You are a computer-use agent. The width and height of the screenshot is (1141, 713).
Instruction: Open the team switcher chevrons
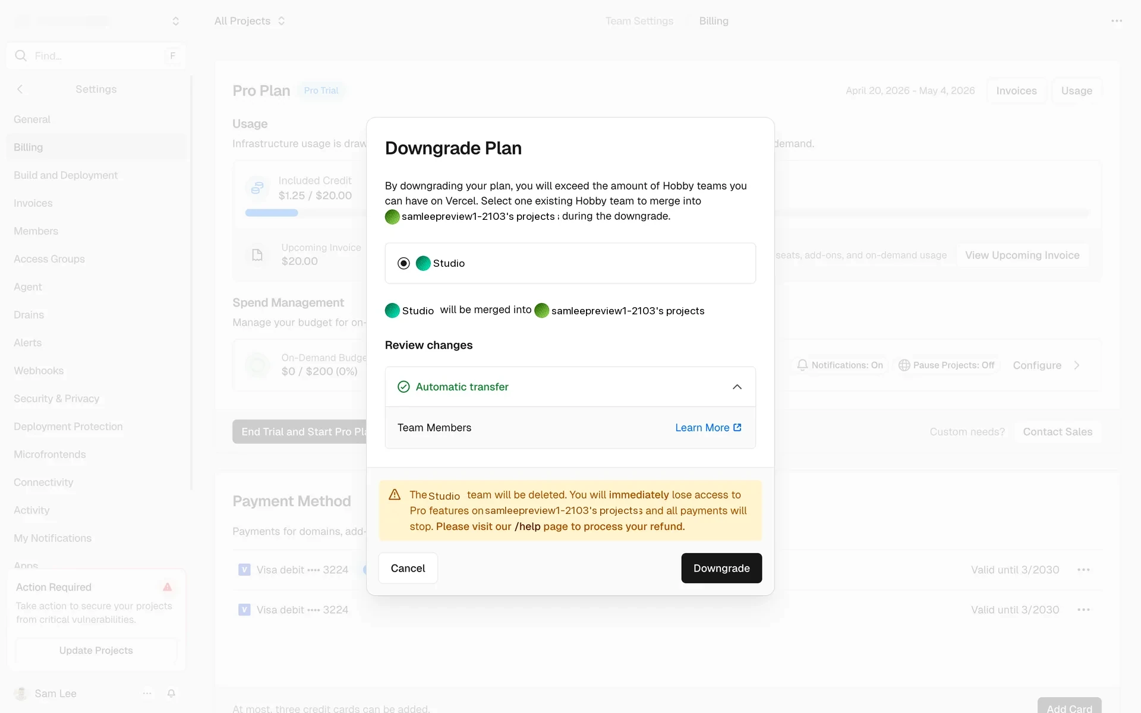click(175, 21)
